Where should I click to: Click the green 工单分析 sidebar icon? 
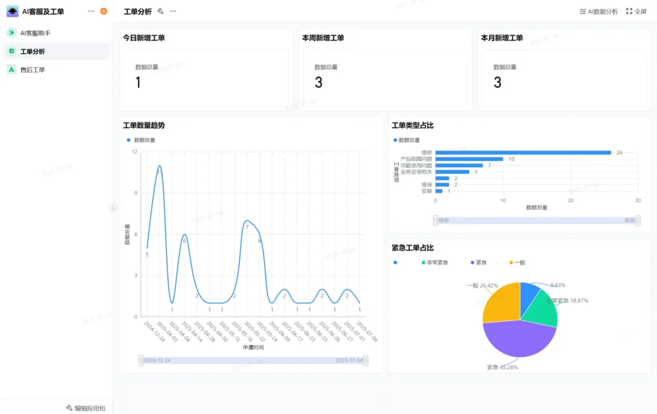coord(12,51)
